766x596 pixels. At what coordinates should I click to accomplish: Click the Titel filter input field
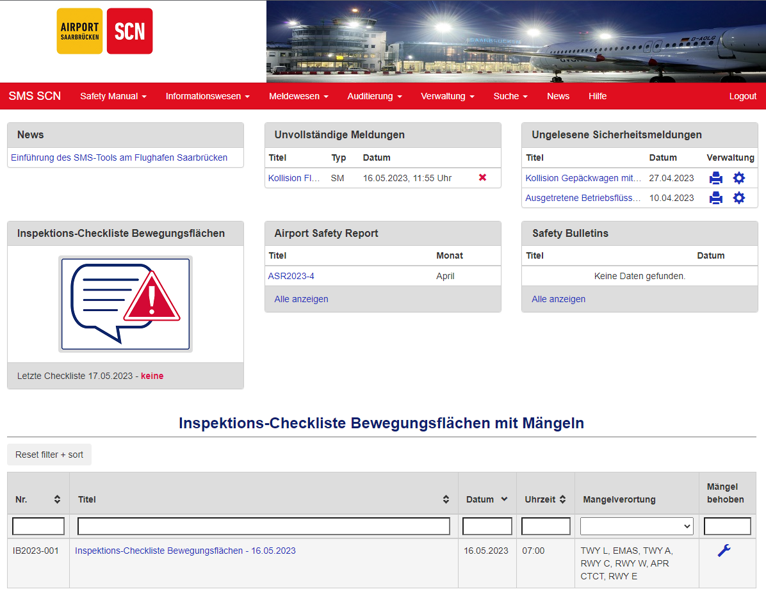264,526
